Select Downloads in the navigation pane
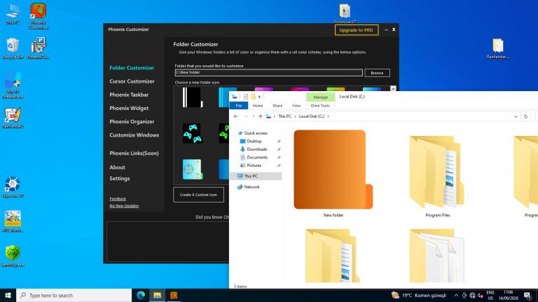Screen dimensions: 538x302 click(x=256, y=149)
